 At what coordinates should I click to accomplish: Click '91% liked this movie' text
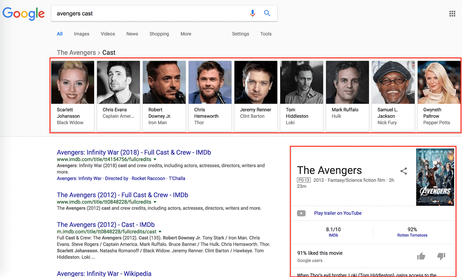point(320,253)
